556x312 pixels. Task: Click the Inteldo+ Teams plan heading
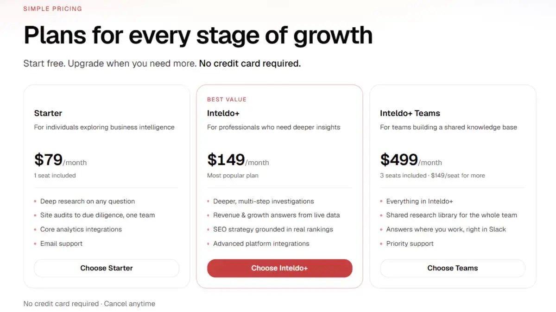point(410,113)
